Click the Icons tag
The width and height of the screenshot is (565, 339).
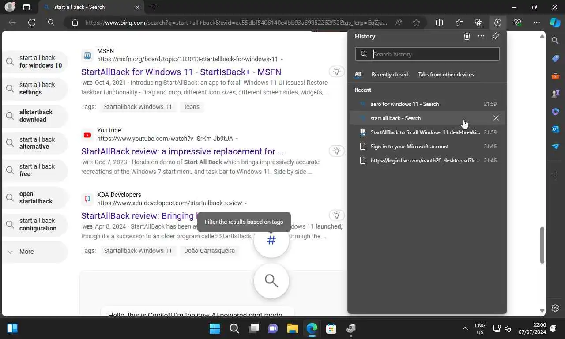coord(192,107)
